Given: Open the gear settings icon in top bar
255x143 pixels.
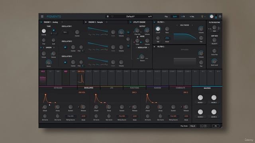Looking at the screenshot, I should click(220, 16).
